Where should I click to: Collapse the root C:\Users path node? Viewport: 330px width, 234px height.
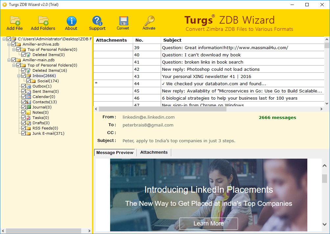click(x=4, y=39)
